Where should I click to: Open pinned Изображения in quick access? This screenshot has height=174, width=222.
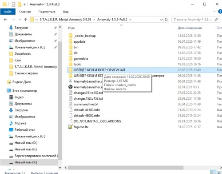(x=25, y=40)
